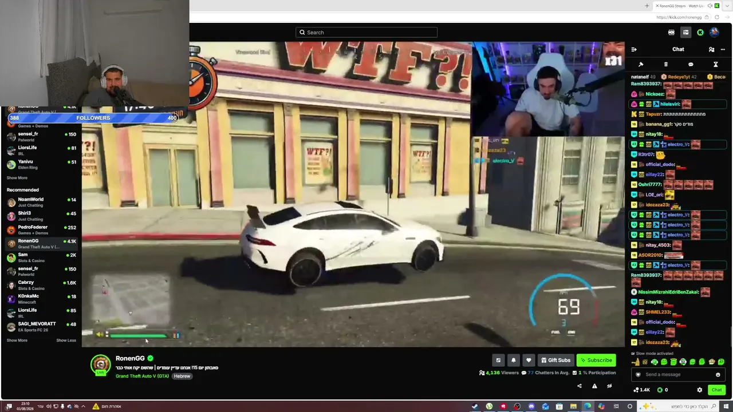Click the channel points 1.4K icon
Viewport: 733px width, 412px height.
tap(641, 390)
